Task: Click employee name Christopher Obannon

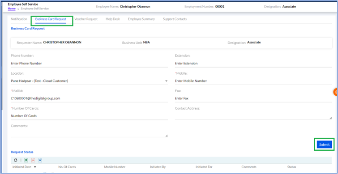Action: click(x=135, y=6)
